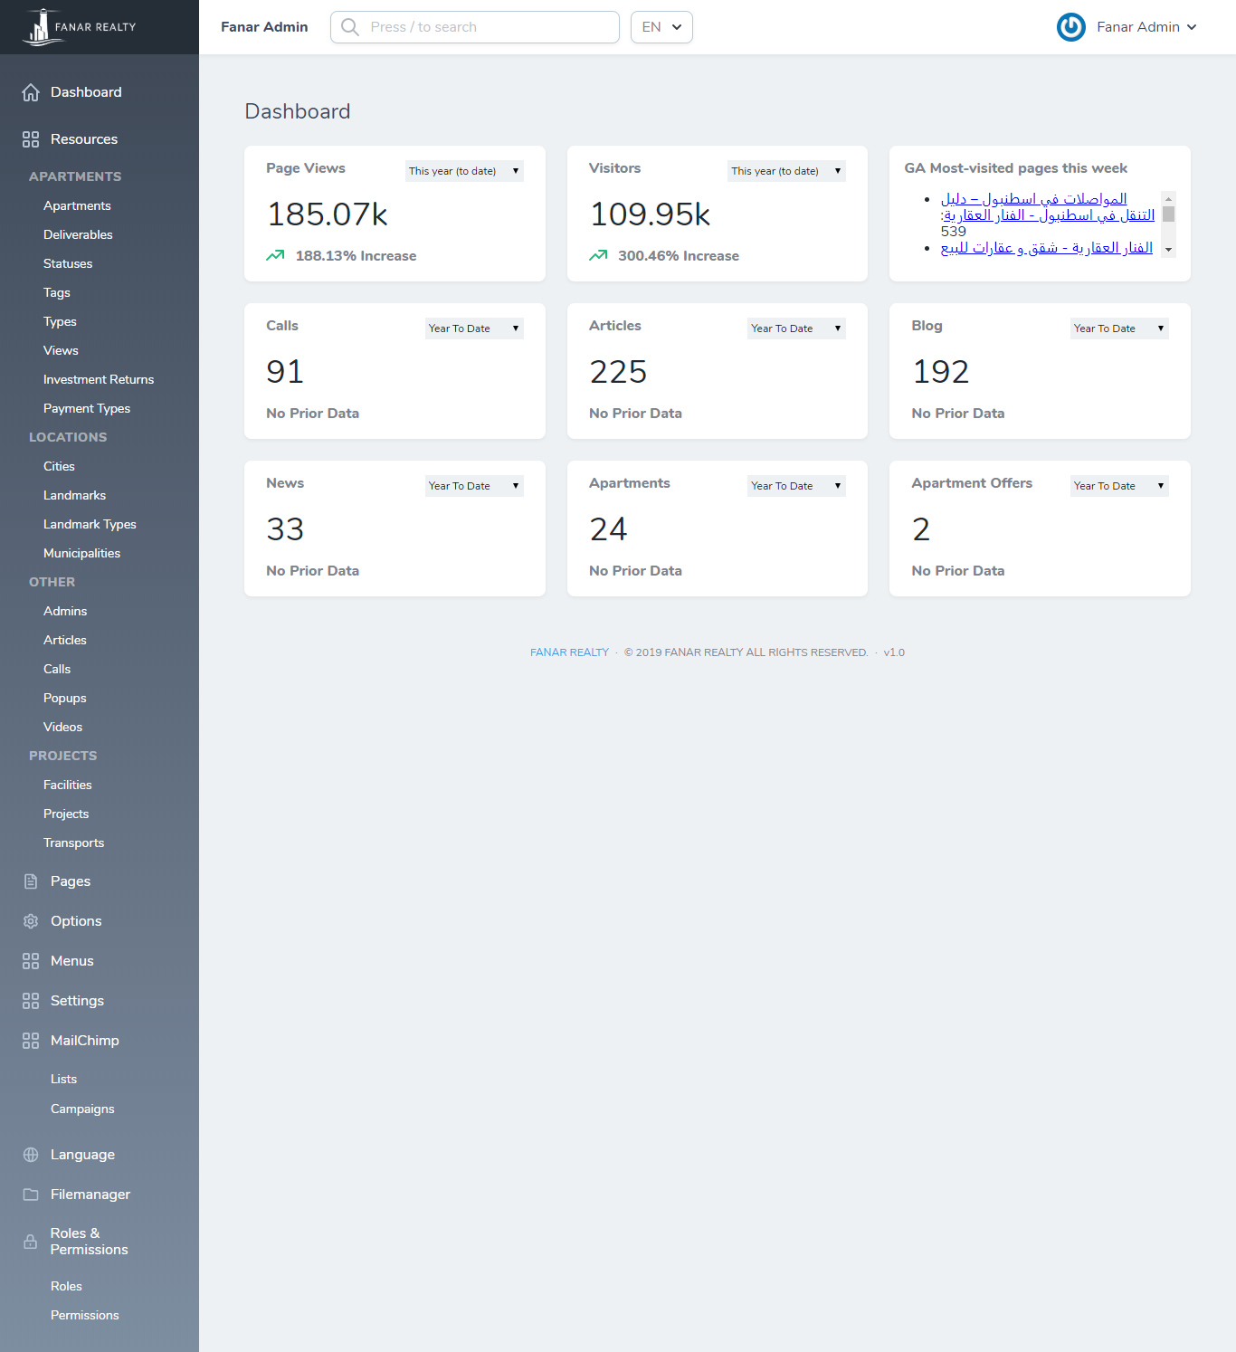Click the Visitors increase trend icon
Viewport: 1236px width, 1352px height.
click(598, 256)
